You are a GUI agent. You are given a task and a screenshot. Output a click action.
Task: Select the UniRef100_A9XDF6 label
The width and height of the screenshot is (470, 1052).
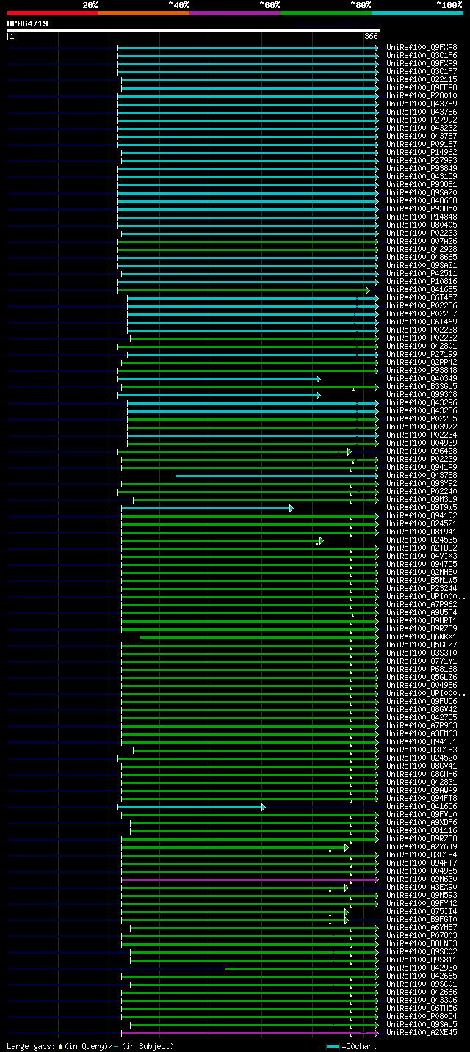(x=422, y=823)
